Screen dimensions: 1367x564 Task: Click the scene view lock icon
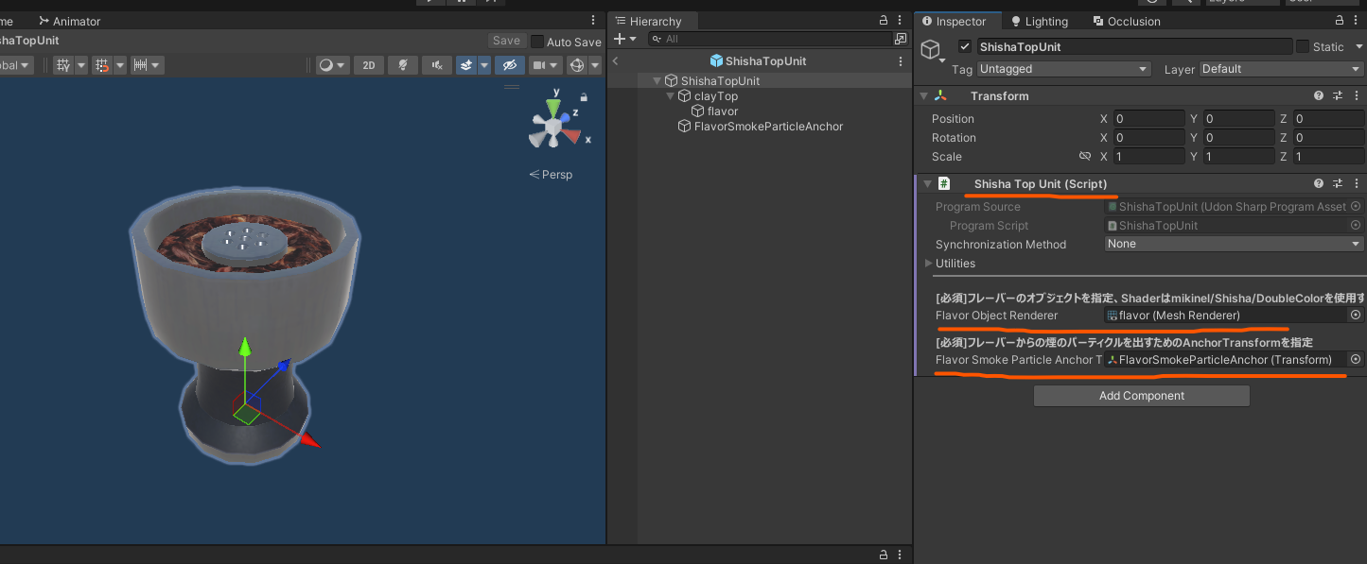point(584,96)
